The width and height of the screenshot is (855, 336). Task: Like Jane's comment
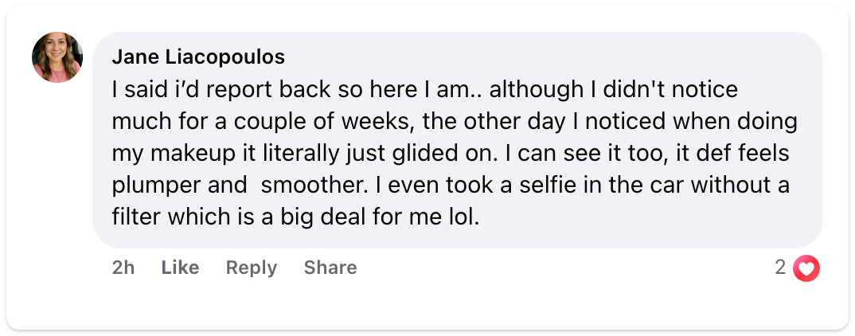[180, 268]
